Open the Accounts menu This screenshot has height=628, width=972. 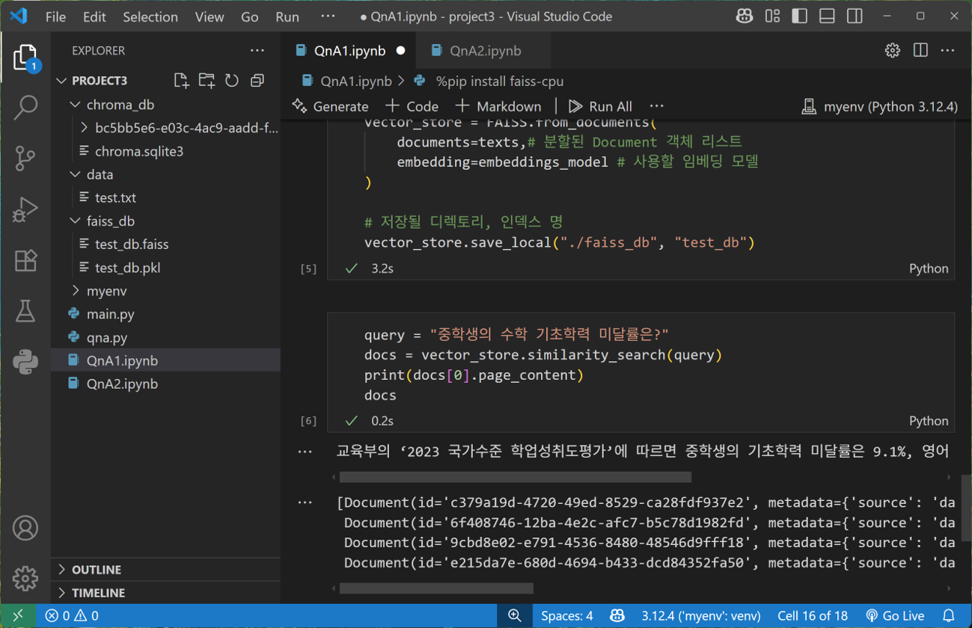tap(25, 528)
